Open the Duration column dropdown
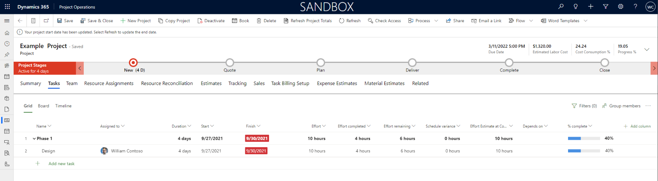The image size is (658, 181). point(189,126)
